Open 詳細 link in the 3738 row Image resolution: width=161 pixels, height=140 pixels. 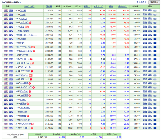[x=145, y=128]
